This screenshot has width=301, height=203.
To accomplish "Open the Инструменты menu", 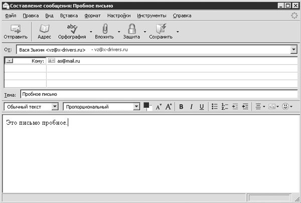I will coord(152,16).
